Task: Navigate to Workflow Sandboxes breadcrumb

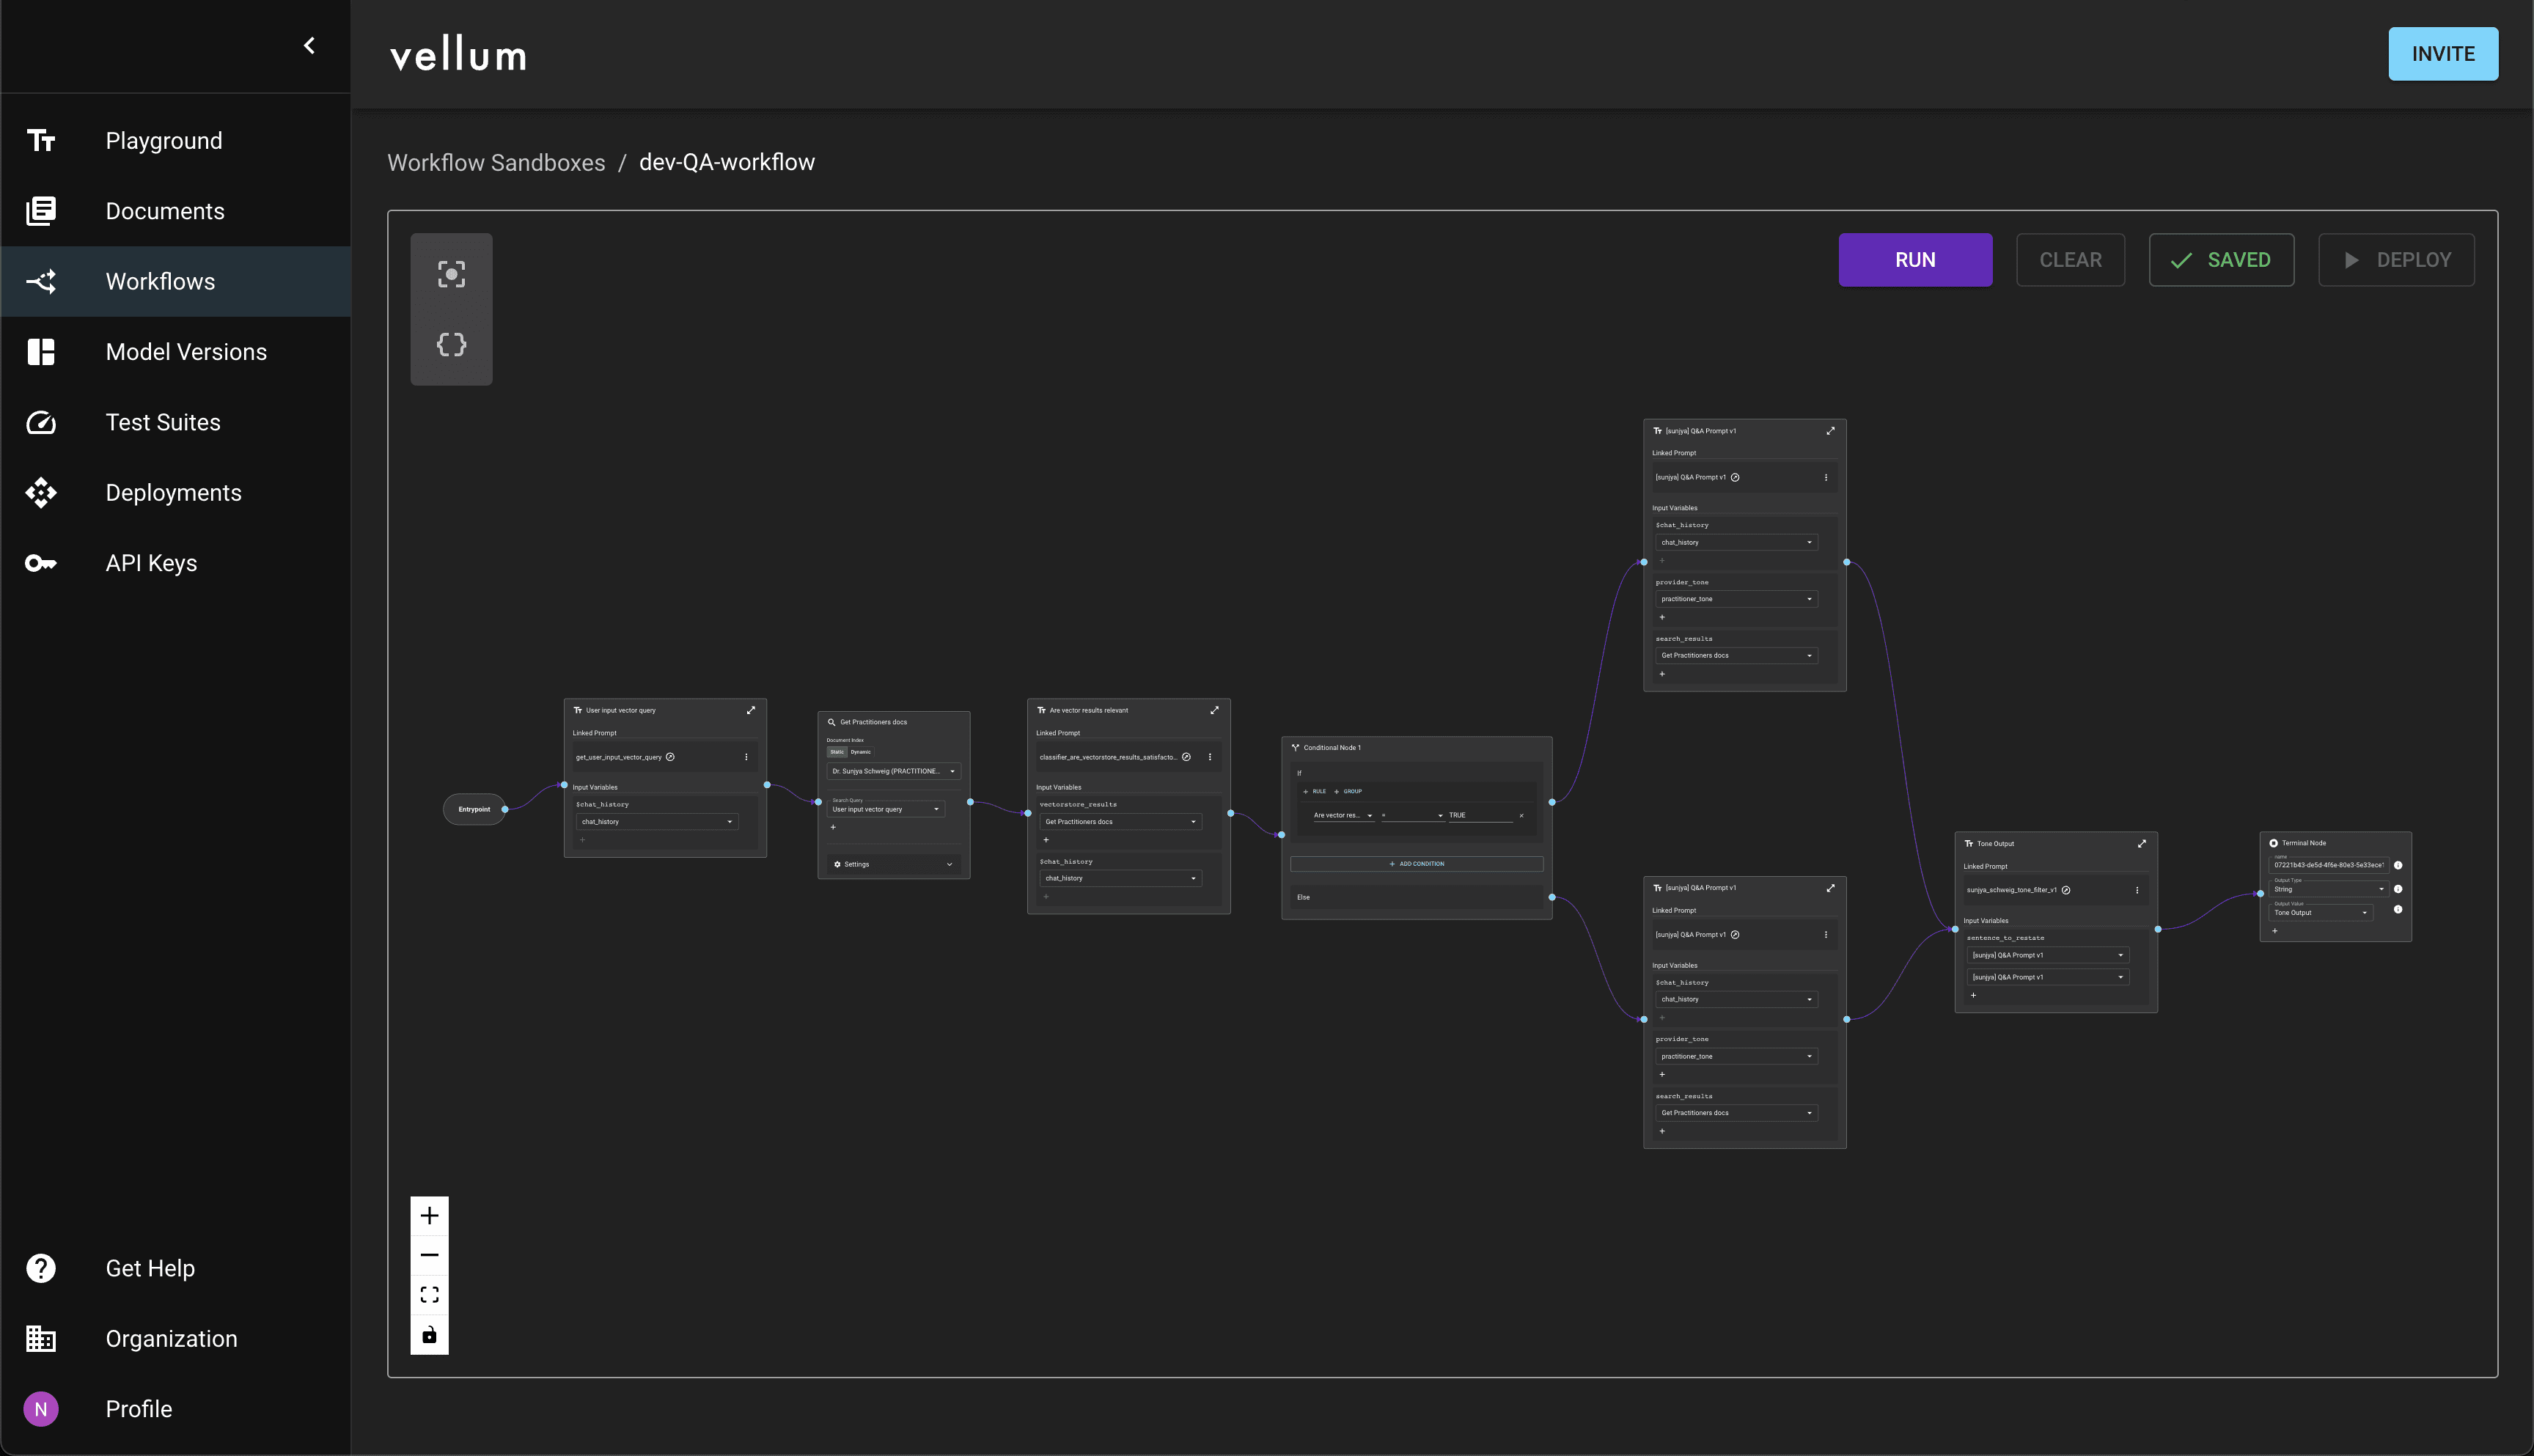Action: pos(497,162)
